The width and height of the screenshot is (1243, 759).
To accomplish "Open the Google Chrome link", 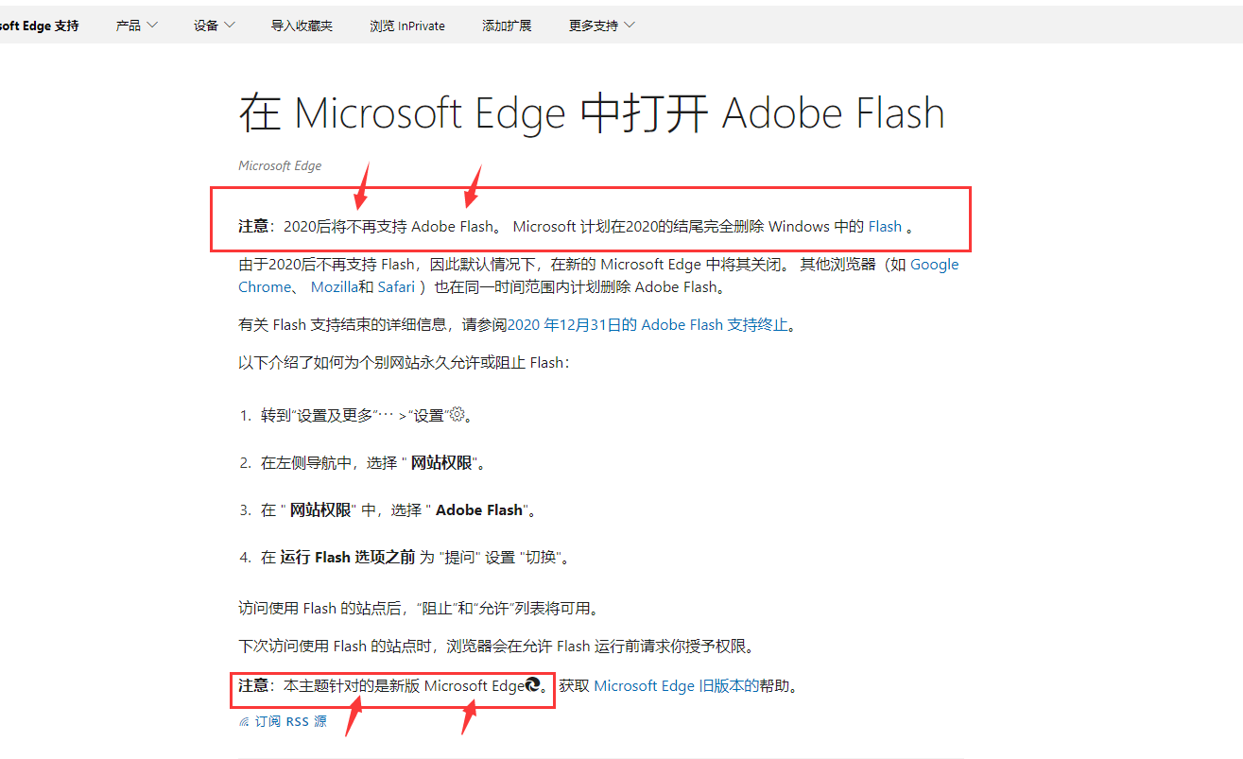I will (x=934, y=265).
